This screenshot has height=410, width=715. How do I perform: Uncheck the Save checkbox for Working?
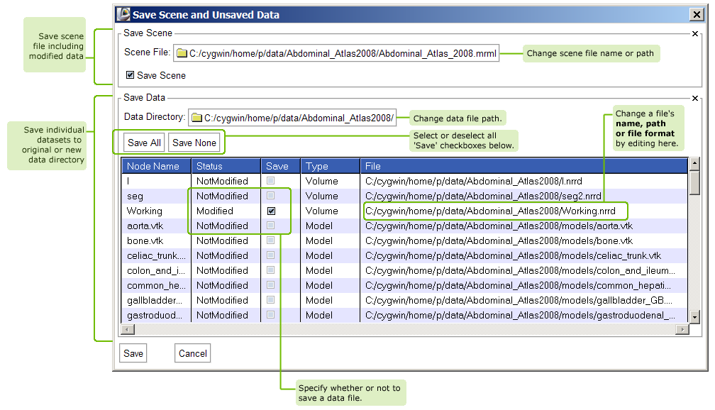pyautogui.click(x=271, y=211)
